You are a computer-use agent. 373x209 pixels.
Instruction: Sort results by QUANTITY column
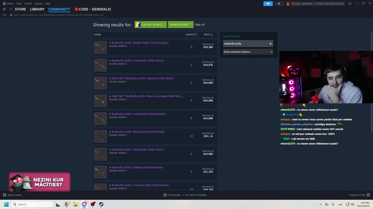191,35
